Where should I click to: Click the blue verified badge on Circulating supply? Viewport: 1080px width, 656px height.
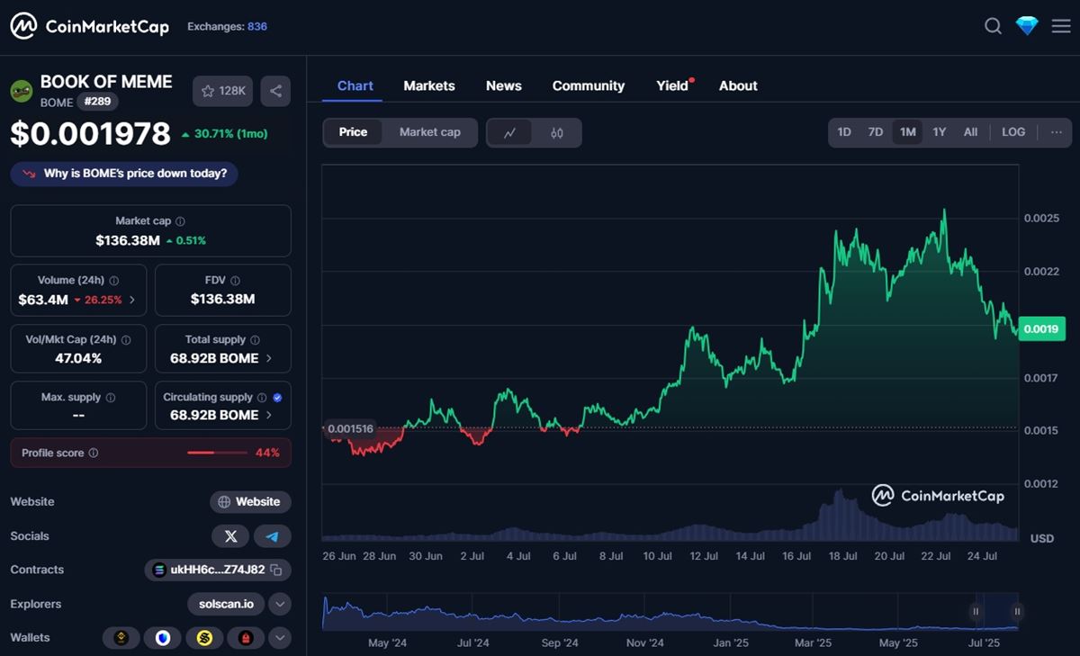[277, 398]
